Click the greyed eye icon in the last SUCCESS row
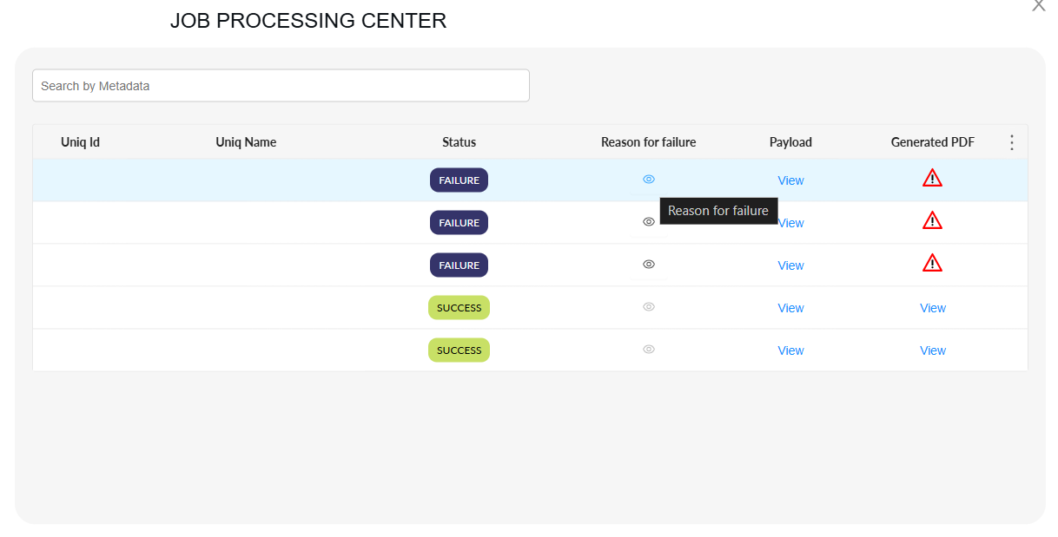 click(648, 350)
